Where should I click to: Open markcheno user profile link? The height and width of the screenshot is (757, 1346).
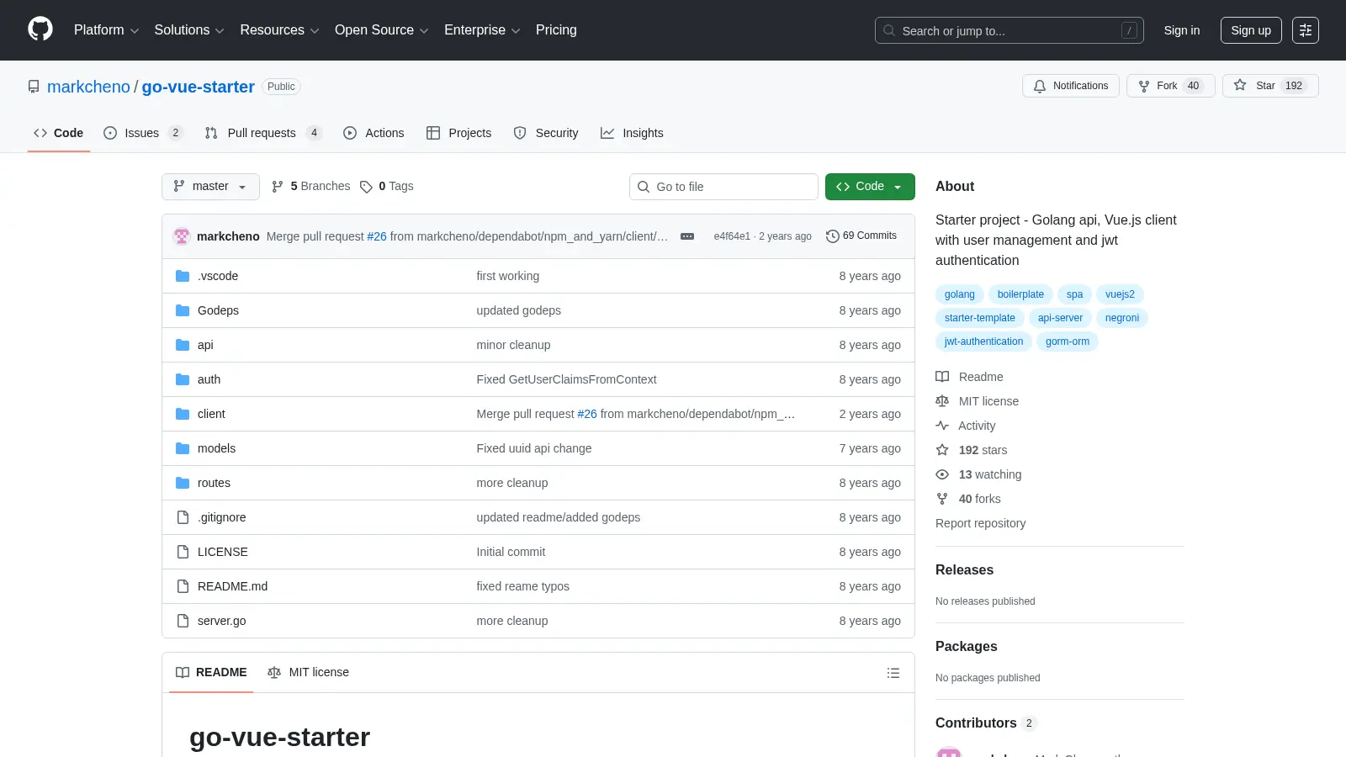[88, 87]
